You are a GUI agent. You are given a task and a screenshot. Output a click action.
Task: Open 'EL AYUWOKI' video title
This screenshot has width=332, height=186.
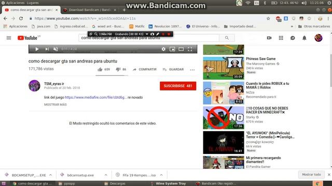(270, 135)
